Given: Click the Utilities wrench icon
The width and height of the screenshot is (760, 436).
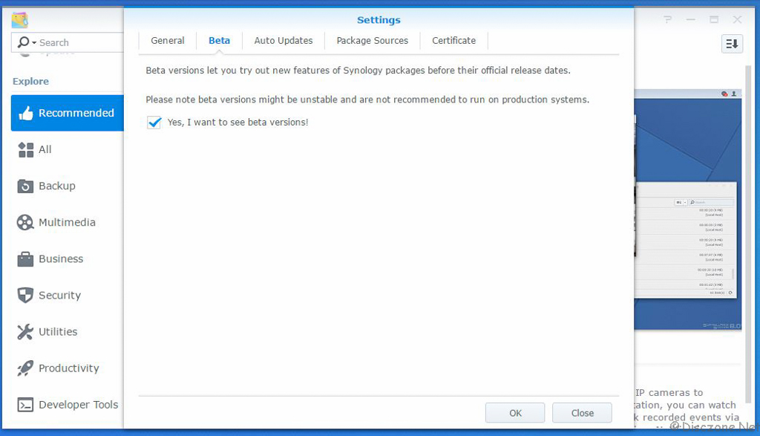Looking at the screenshot, I should coord(25,332).
